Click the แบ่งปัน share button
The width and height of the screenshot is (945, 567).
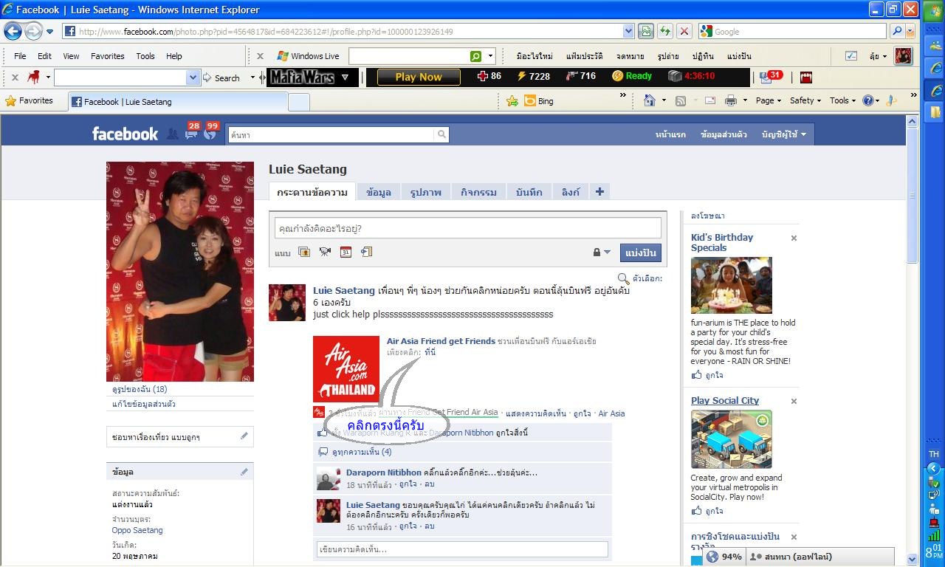click(640, 252)
